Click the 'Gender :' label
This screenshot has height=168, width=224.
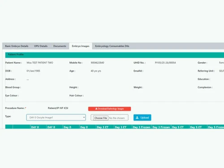pyautogui.click(x=202, y=63)
